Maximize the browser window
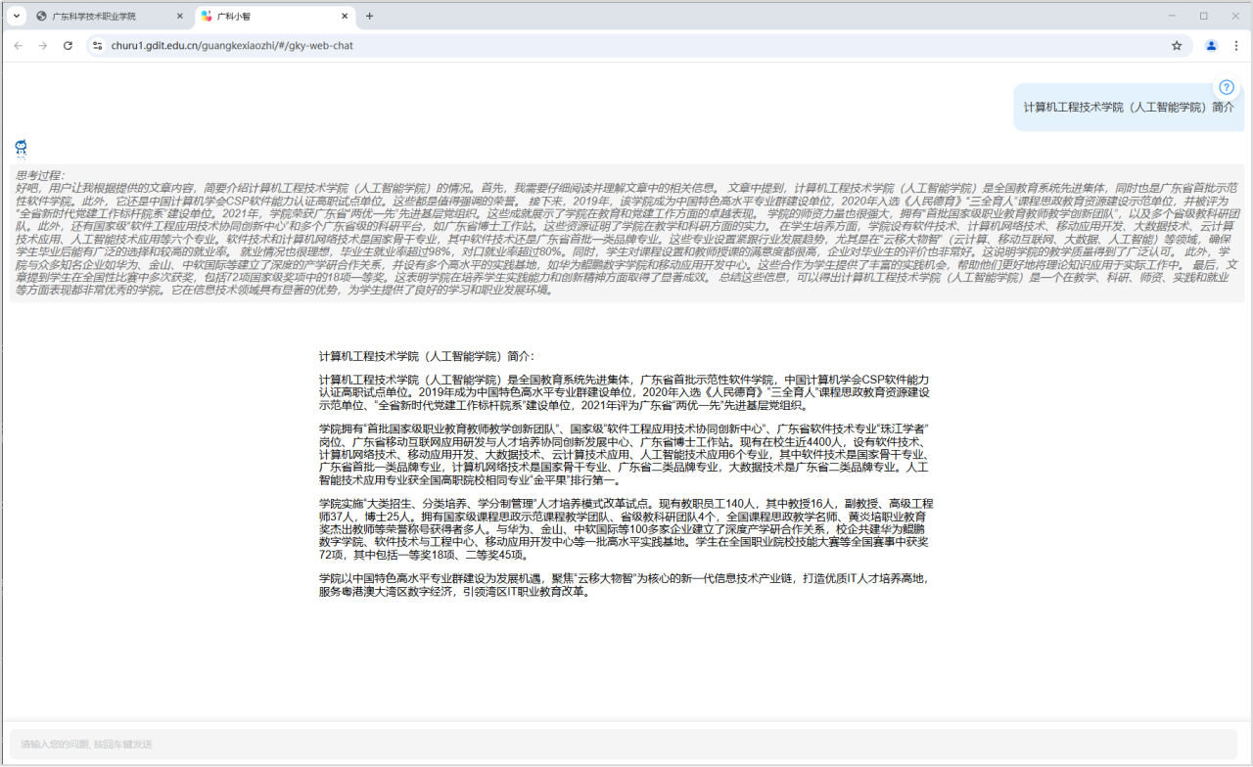This screenshot has width=1253, height=767. point(1203,16)
